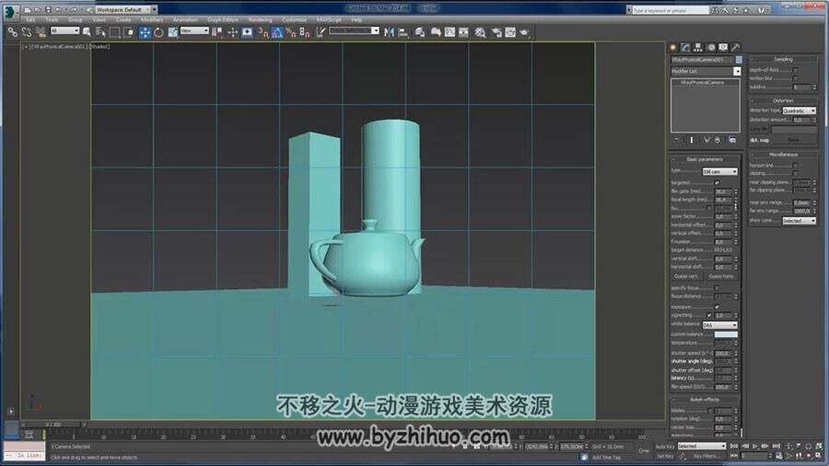This screenshot has width=829, height=466.
Task: Click the Unlink Selection tool
Action: (27, 32)
